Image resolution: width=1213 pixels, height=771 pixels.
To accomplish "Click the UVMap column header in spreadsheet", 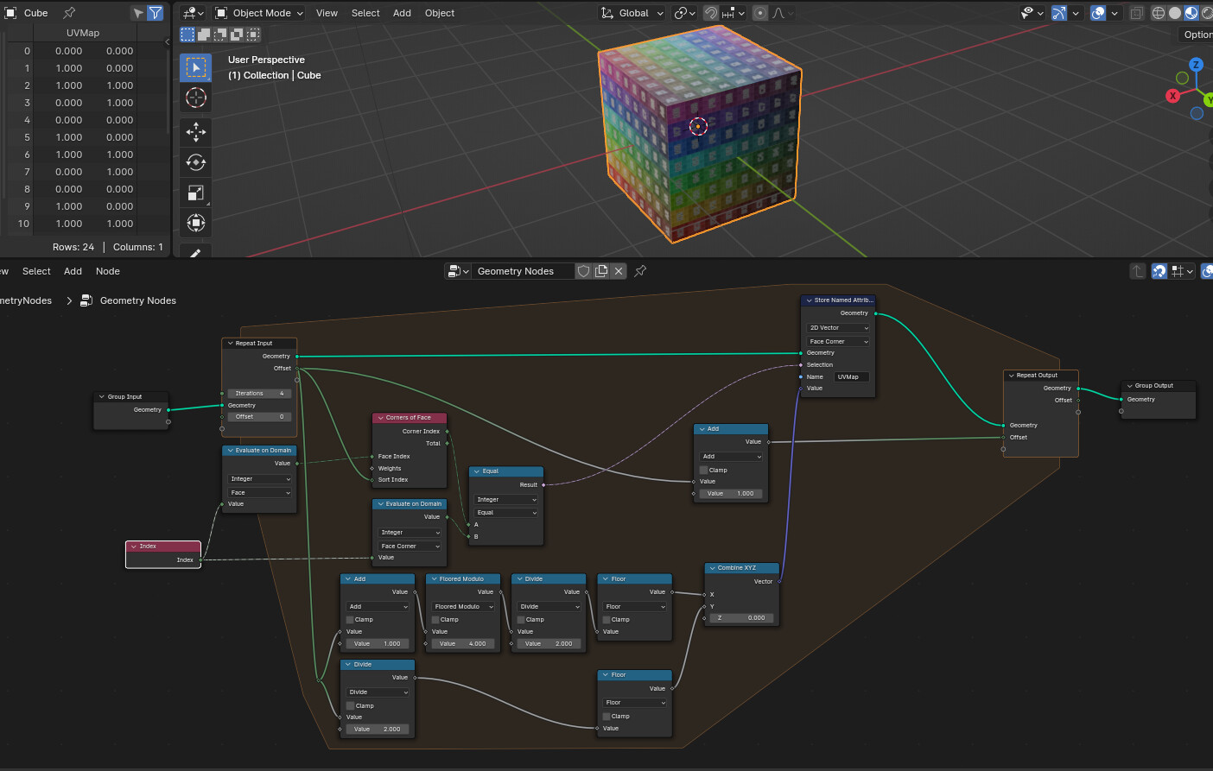I will point(83,33).
